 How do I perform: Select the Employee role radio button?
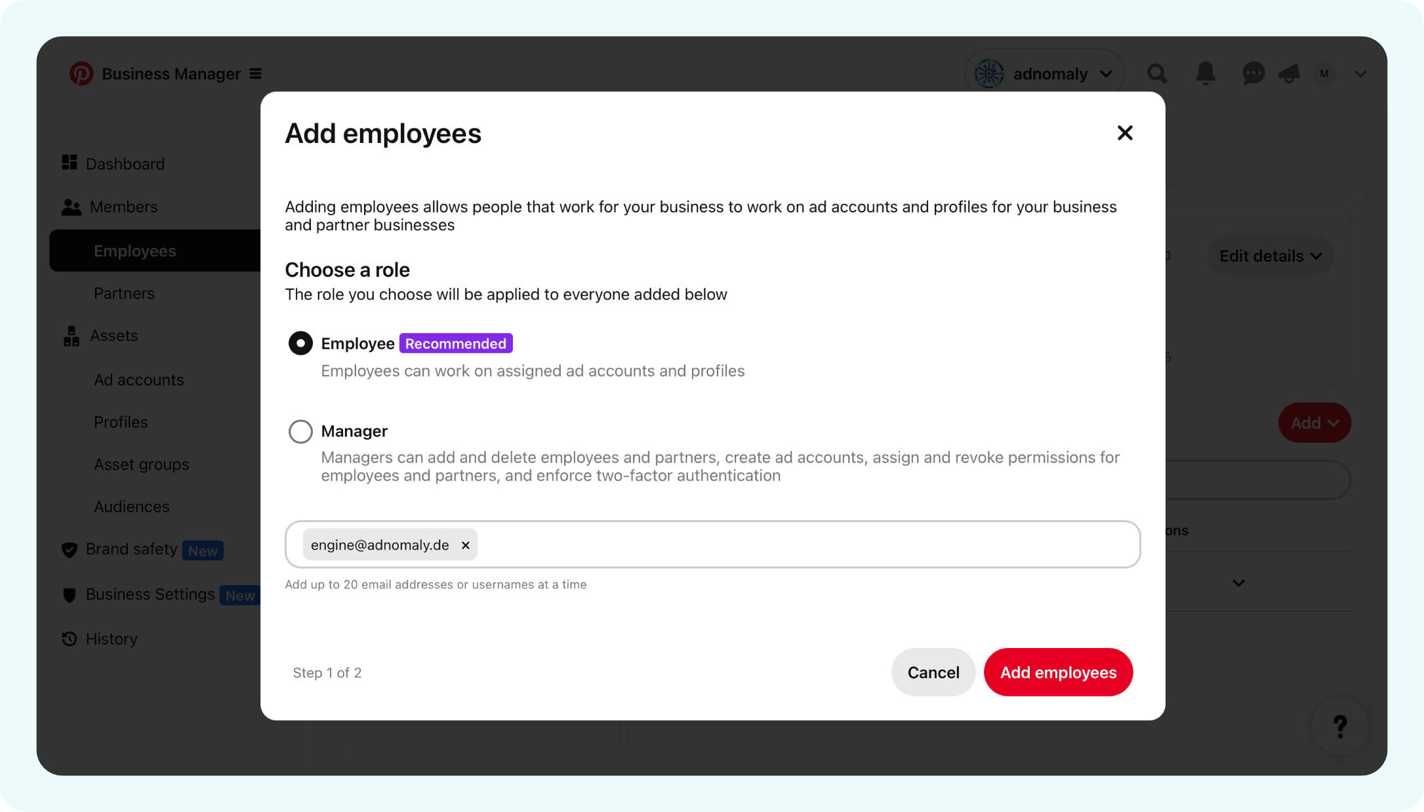coord(300,343)
